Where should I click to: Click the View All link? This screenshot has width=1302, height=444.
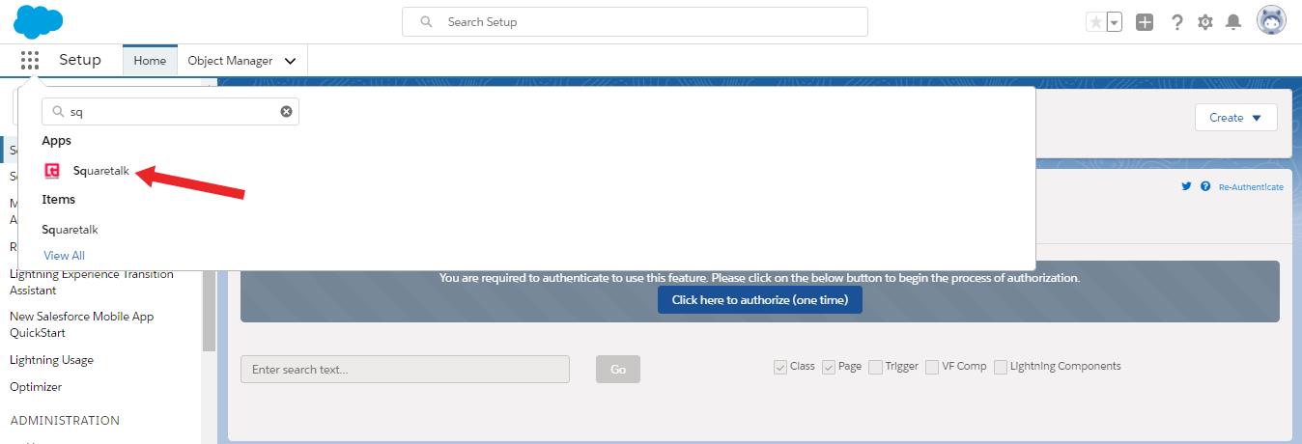[64, 256]
